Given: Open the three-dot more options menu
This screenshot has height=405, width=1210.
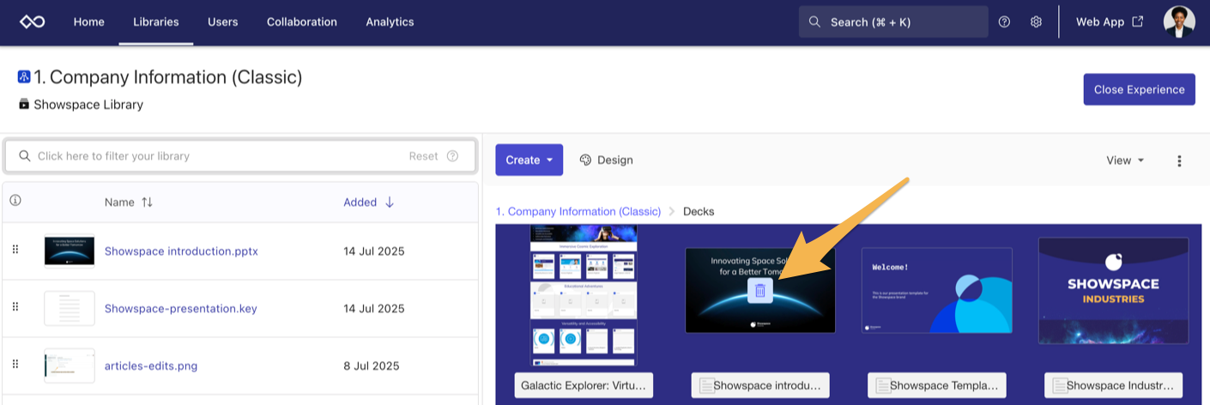Looking at the screenshot, I should (1179, 160).
